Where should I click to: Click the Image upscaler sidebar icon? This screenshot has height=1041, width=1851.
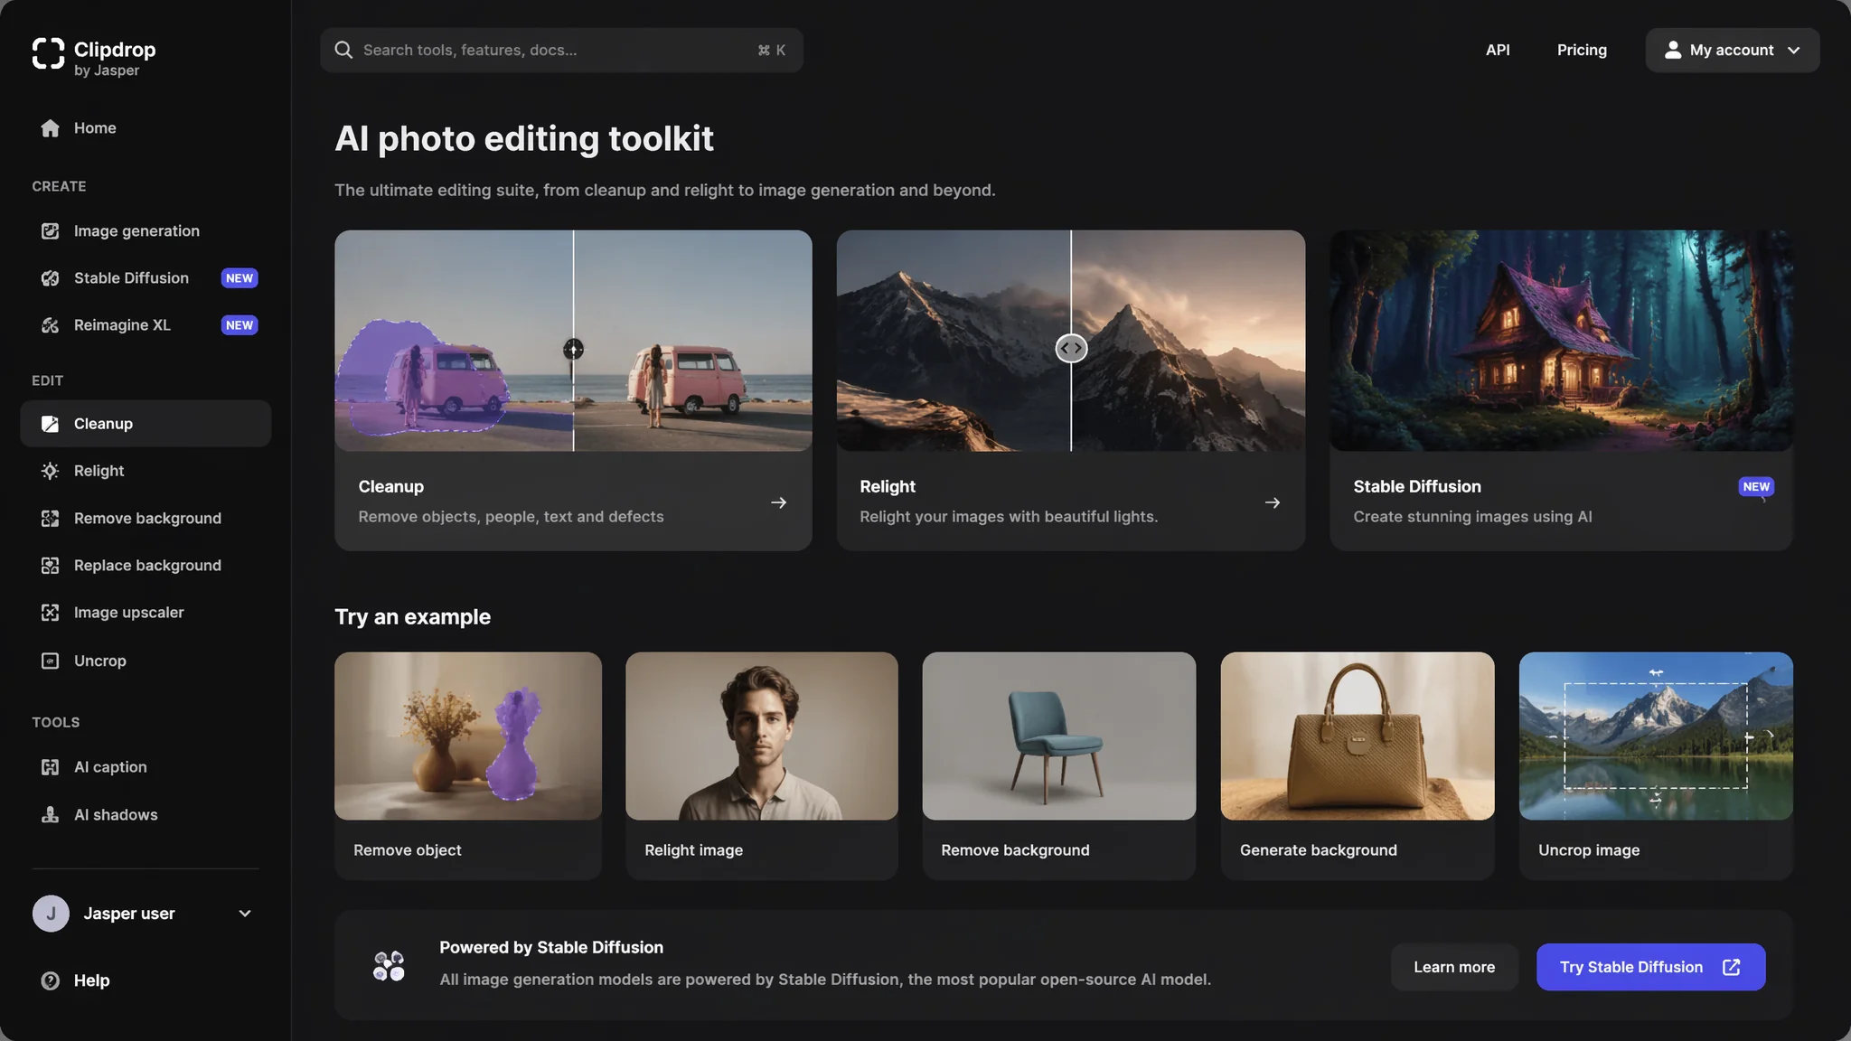[51, 613]
